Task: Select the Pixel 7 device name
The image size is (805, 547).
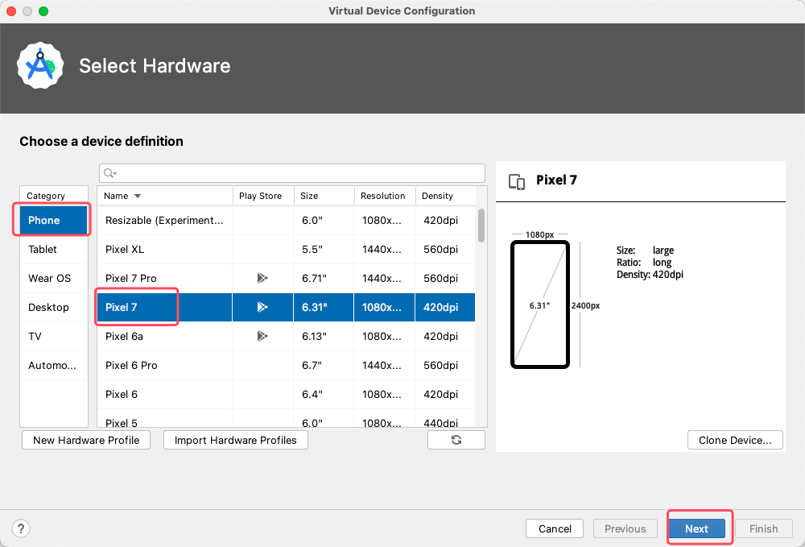Action: (122, 307)
